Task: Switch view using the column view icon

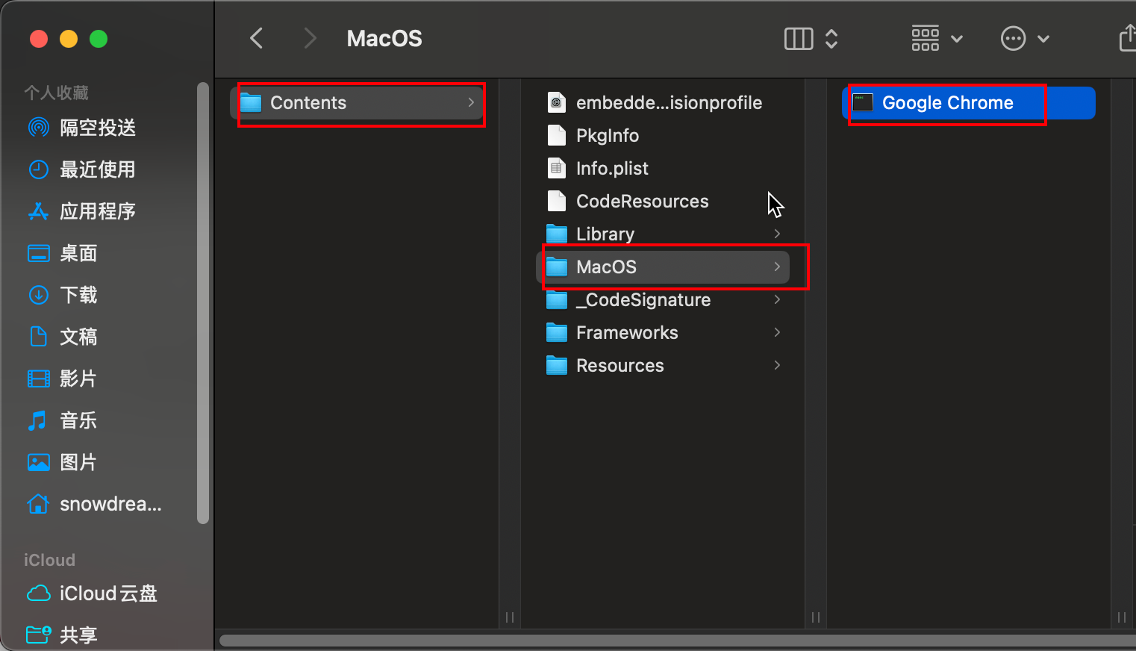Action: [798, 39]
